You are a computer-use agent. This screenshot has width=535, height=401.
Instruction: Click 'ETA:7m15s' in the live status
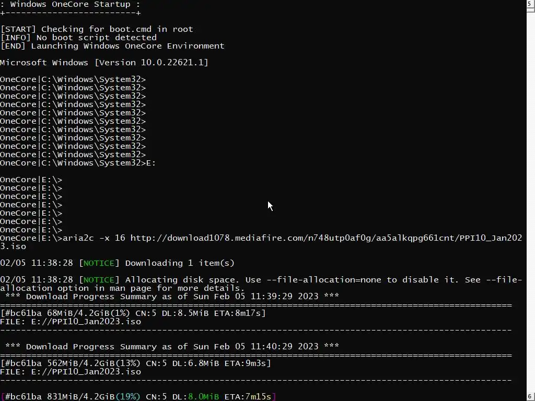tap(248, 397)
